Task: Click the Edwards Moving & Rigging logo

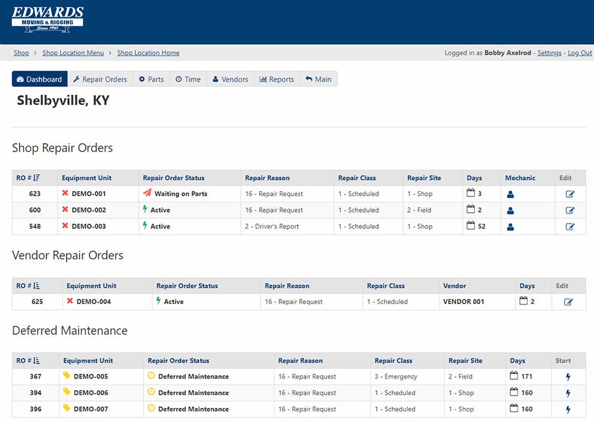Action: (48, 19)
